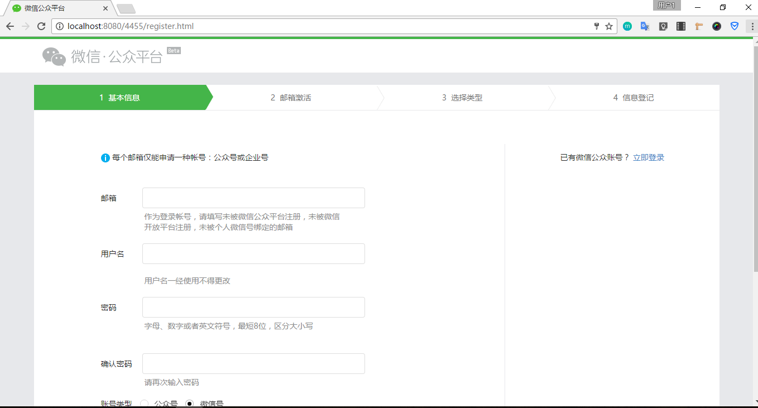Click the browser forward arrow
The height and width of the screenshot is (408, 758).
(25, 26)
